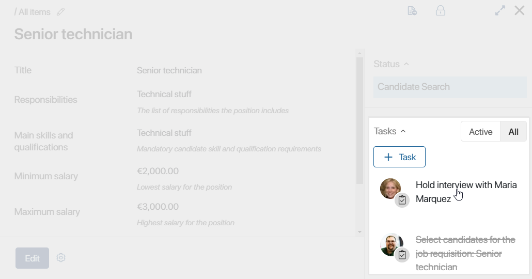Viewport: 532px width, 279px height.
Task: Switch the task filter to All
Action: click(513, 132)
